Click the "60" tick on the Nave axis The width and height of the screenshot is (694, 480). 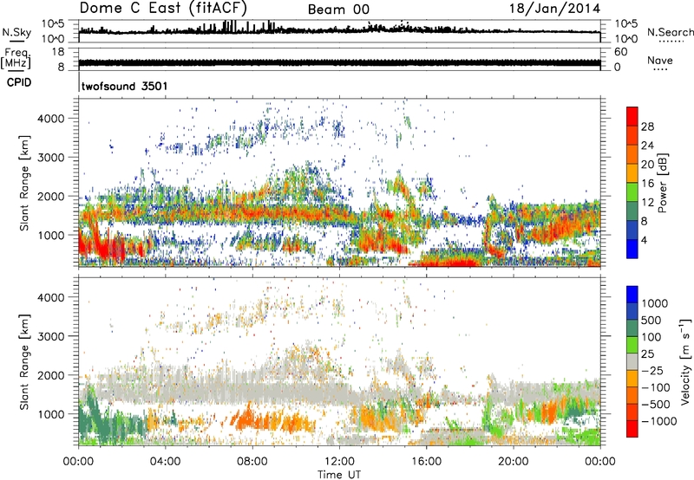point(620,52)
